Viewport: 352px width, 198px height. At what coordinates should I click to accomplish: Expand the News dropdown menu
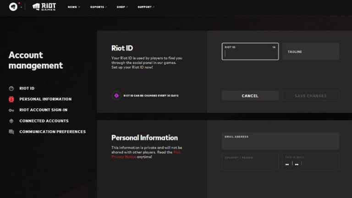[x=73, y=7]
